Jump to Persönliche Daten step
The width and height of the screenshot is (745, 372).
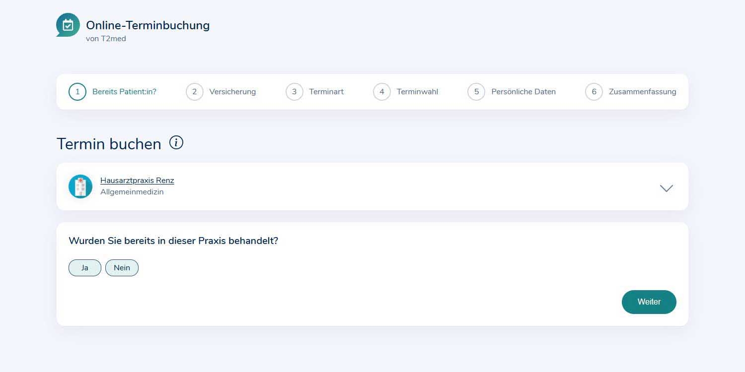[523, 92]
